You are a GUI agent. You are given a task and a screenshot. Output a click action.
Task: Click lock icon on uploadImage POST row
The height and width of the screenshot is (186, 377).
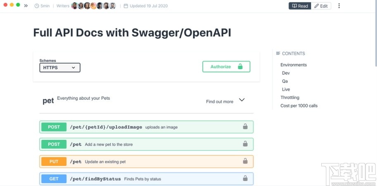(x=245, y=127)
